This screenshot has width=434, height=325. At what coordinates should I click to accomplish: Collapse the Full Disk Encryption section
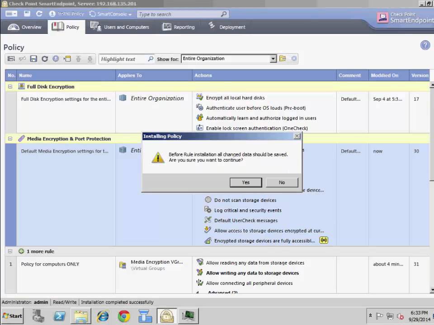(x=10, y=87)
